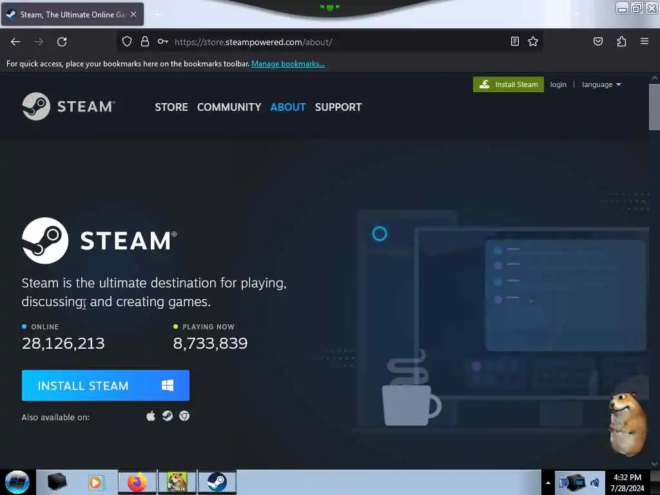Screen dimensions: 660x495
Task: Click the Steam logo in the header
Action: 68,106
